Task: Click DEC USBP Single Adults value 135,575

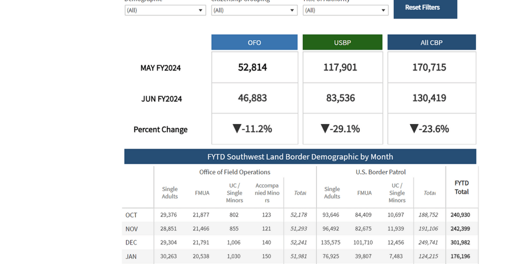Action: tap(331, 242)
